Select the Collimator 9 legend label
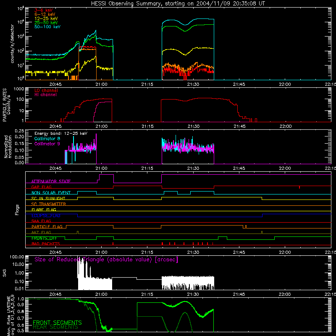This screenshot has width=336, height=336. pos(47,144)
